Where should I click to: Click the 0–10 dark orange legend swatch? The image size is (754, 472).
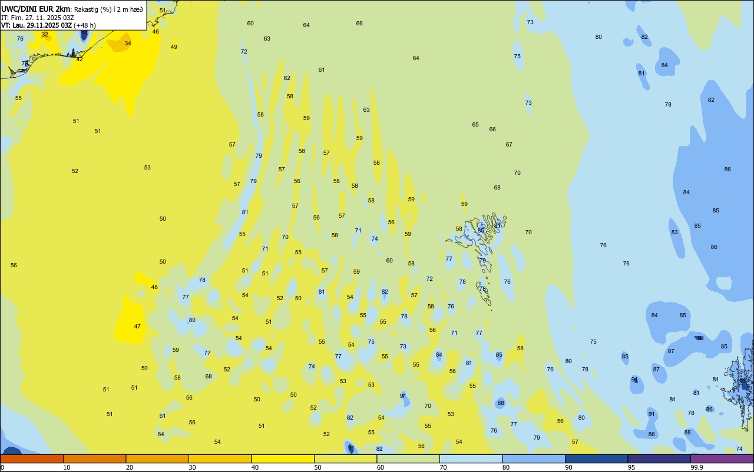click(x=32, y=458)
